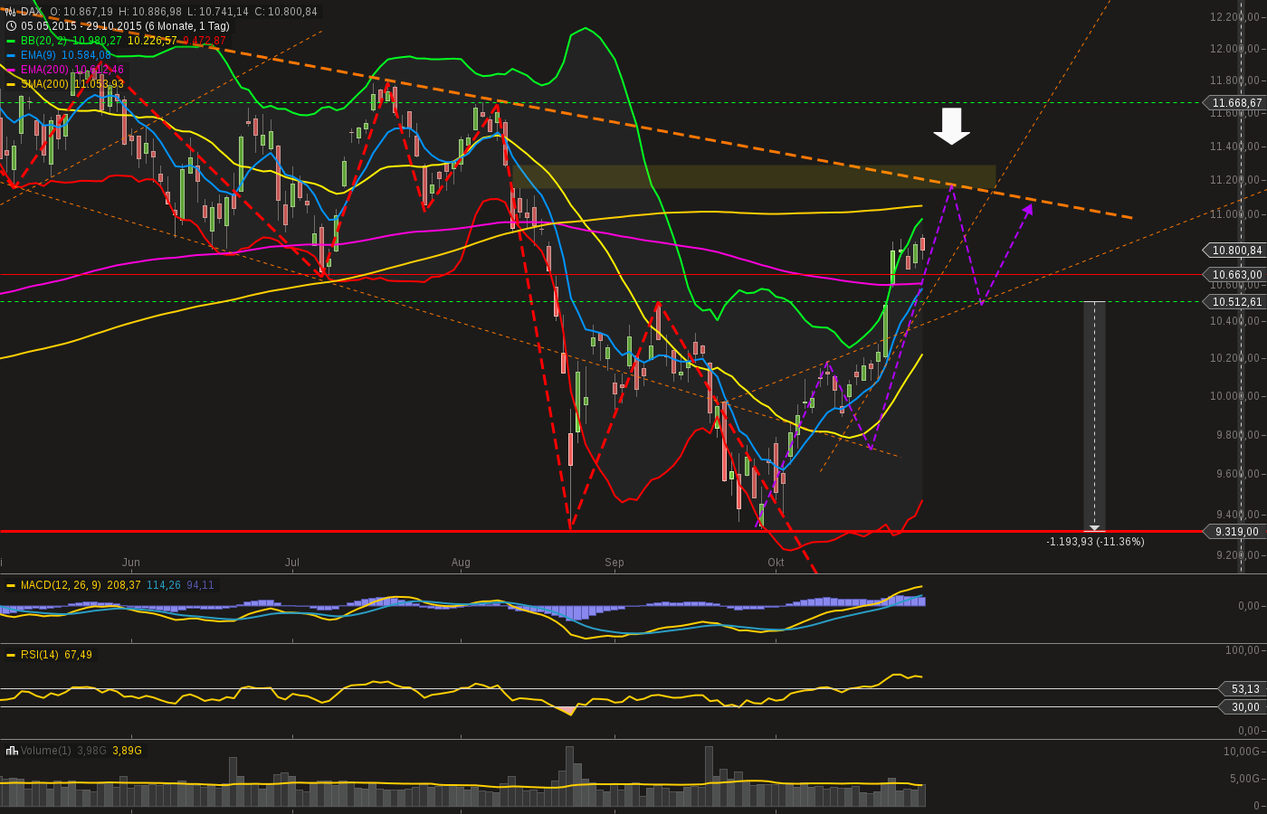The width and height of the screenshot is (1267, 814).
Task: Click the 11.200,00 price axis label
Action: click(x=1236, y=180)
